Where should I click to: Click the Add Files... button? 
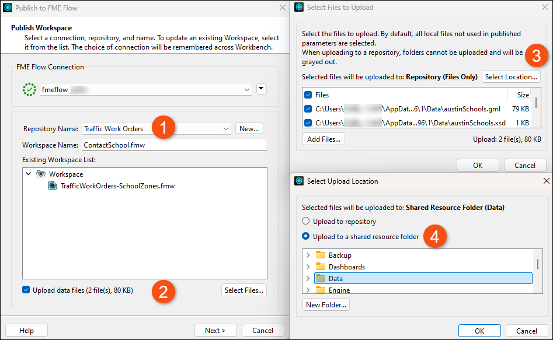pyautogui.click(x=324, y=139)
